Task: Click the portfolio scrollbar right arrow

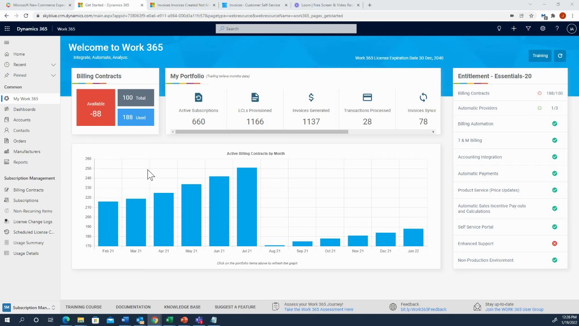Action: [433, 132]
